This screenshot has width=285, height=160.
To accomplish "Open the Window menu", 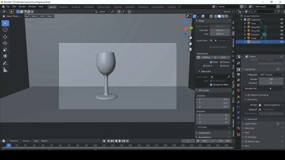I will (32, 7).
